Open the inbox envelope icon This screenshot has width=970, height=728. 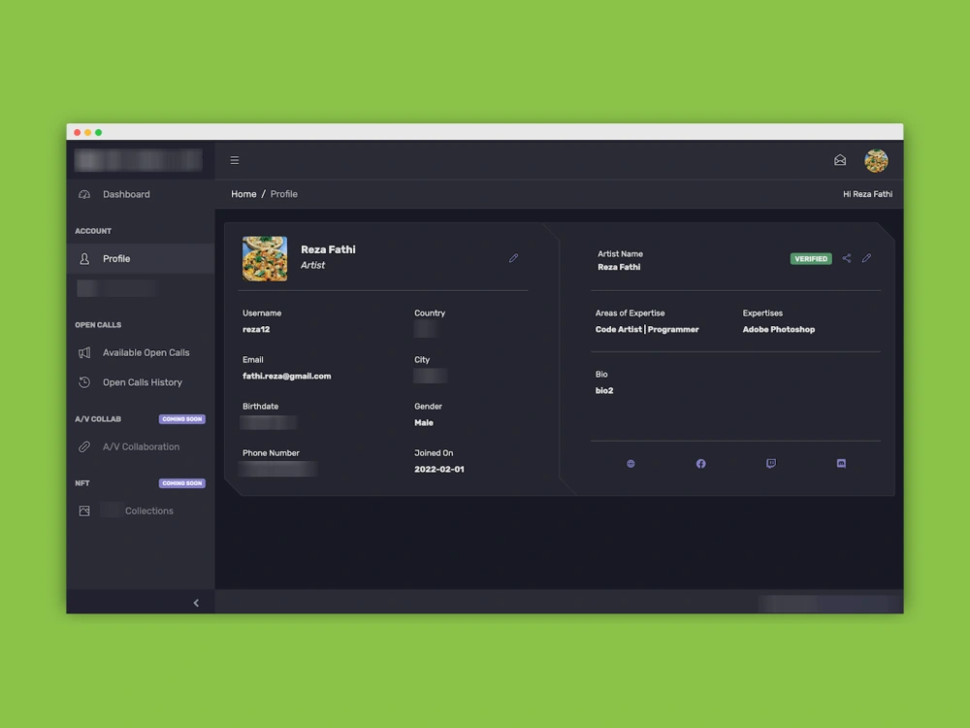click(x=839, y=159)
